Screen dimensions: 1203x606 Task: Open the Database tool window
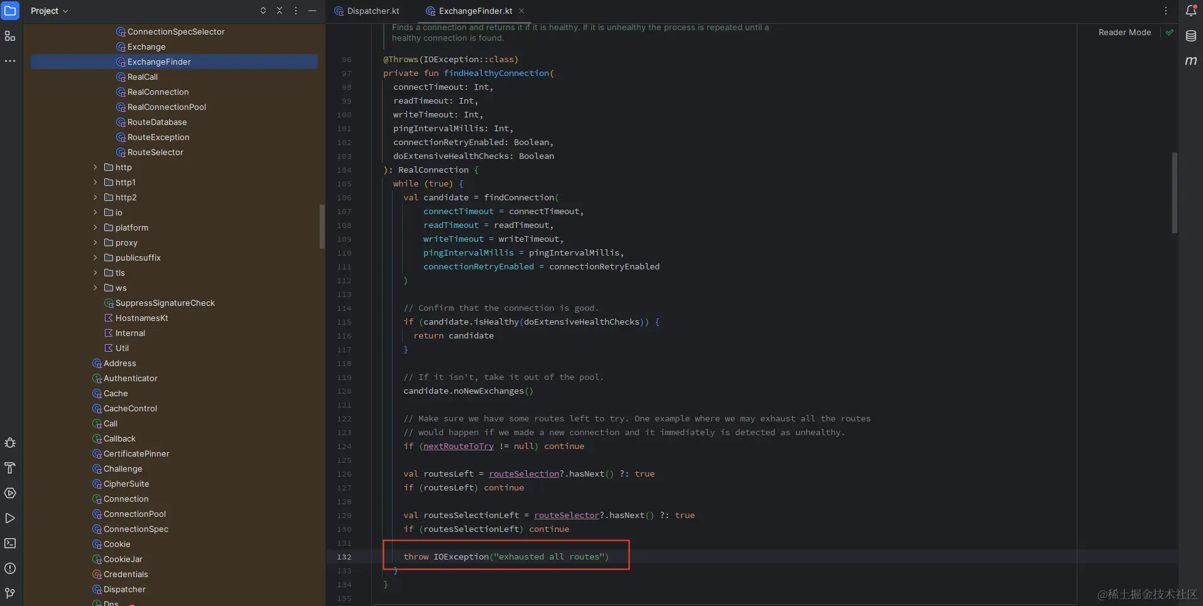pyautogui.click(x=1191, y=36)
